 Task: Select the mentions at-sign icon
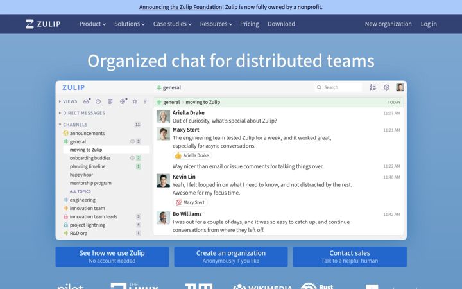pos(123,101)
